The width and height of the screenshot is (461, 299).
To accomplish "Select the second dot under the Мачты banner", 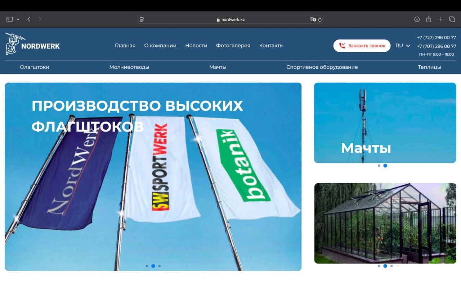I will [x=385, y=166].
